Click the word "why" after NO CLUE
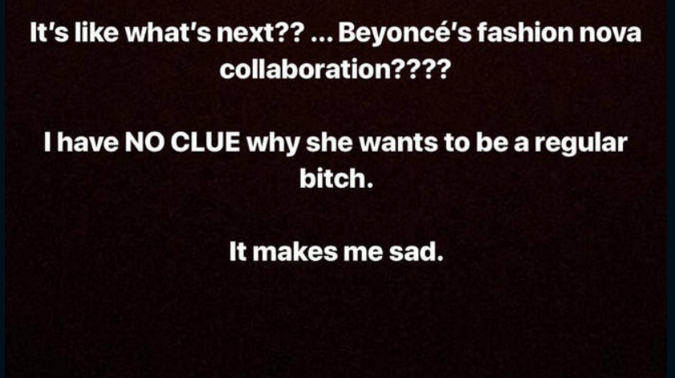Screen dimensions: 675x378 pos(273,144)
